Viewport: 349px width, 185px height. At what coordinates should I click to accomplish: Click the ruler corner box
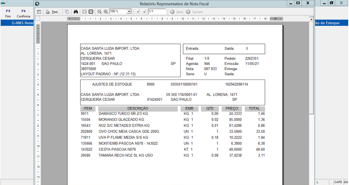[38, 19]
